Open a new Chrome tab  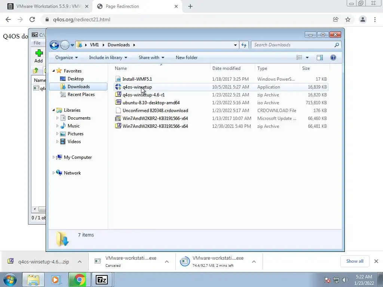[190, 7]
